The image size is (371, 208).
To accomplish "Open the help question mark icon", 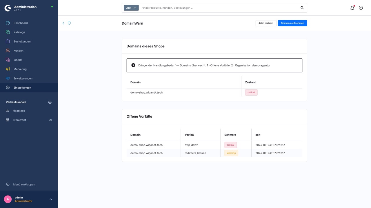I will pyautogui.click(x=361, y=8).
